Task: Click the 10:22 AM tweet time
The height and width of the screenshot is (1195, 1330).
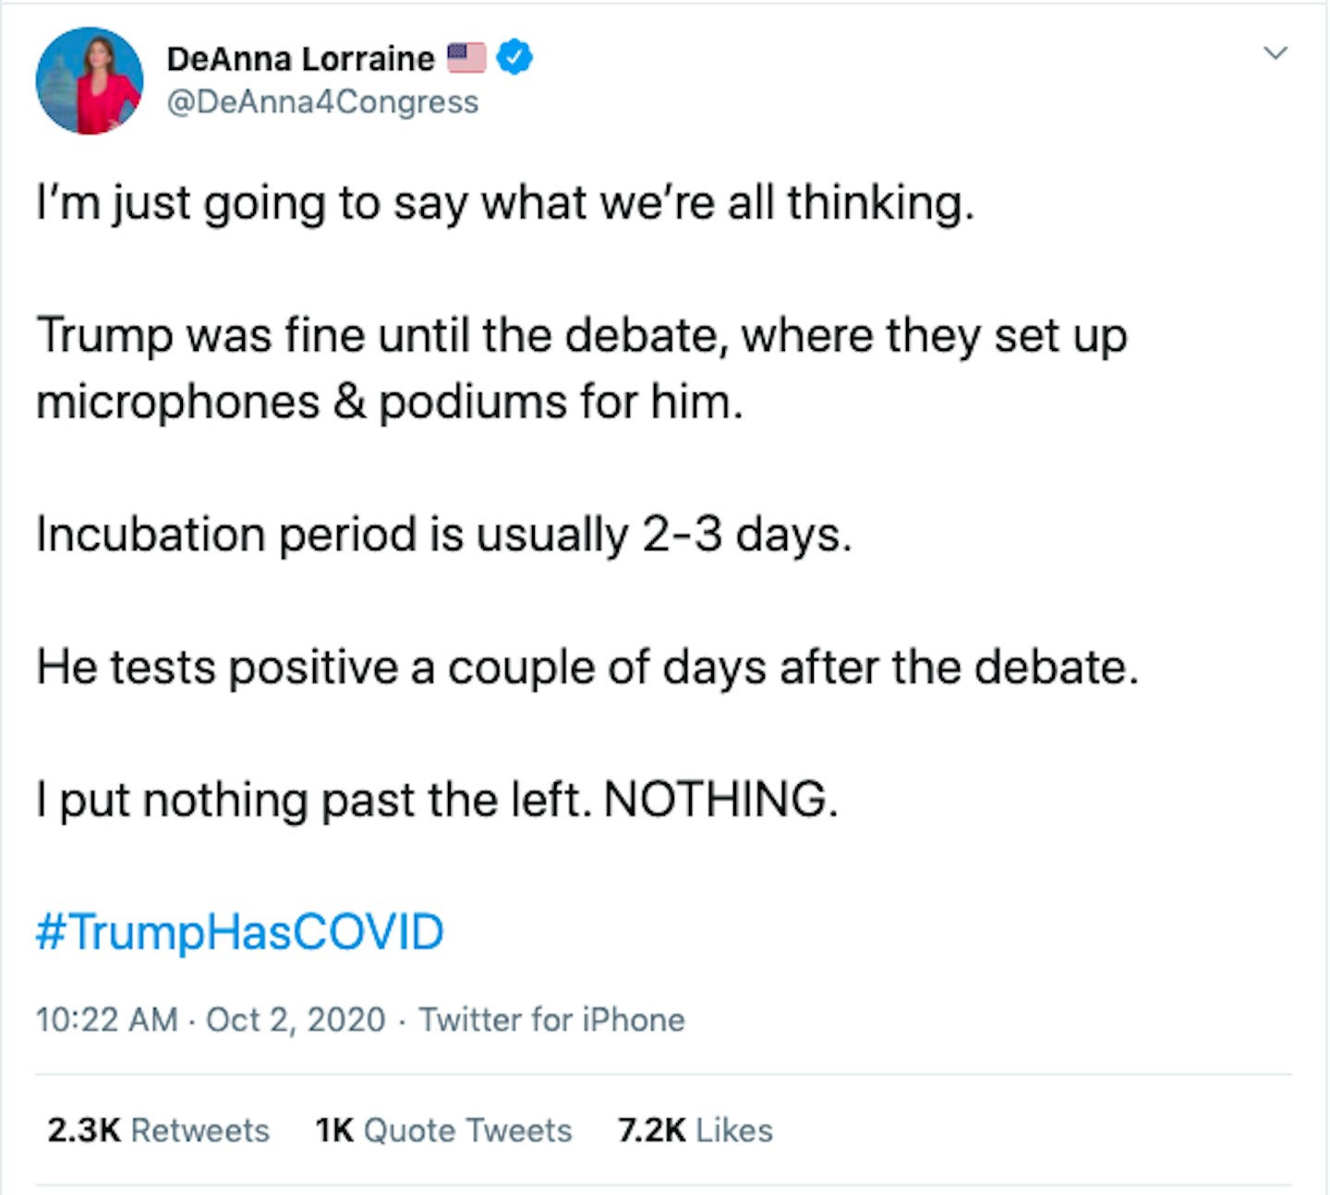Action: [x=106, y=1020]
